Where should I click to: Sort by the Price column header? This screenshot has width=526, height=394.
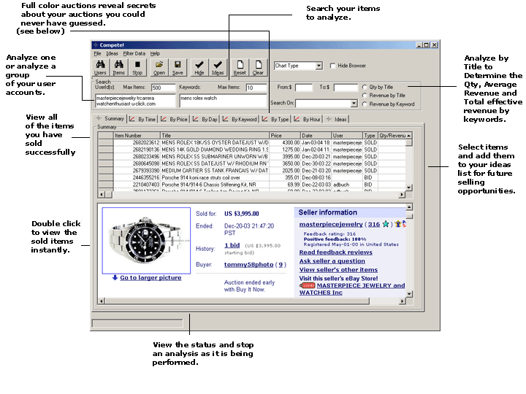tap(285, 136)
